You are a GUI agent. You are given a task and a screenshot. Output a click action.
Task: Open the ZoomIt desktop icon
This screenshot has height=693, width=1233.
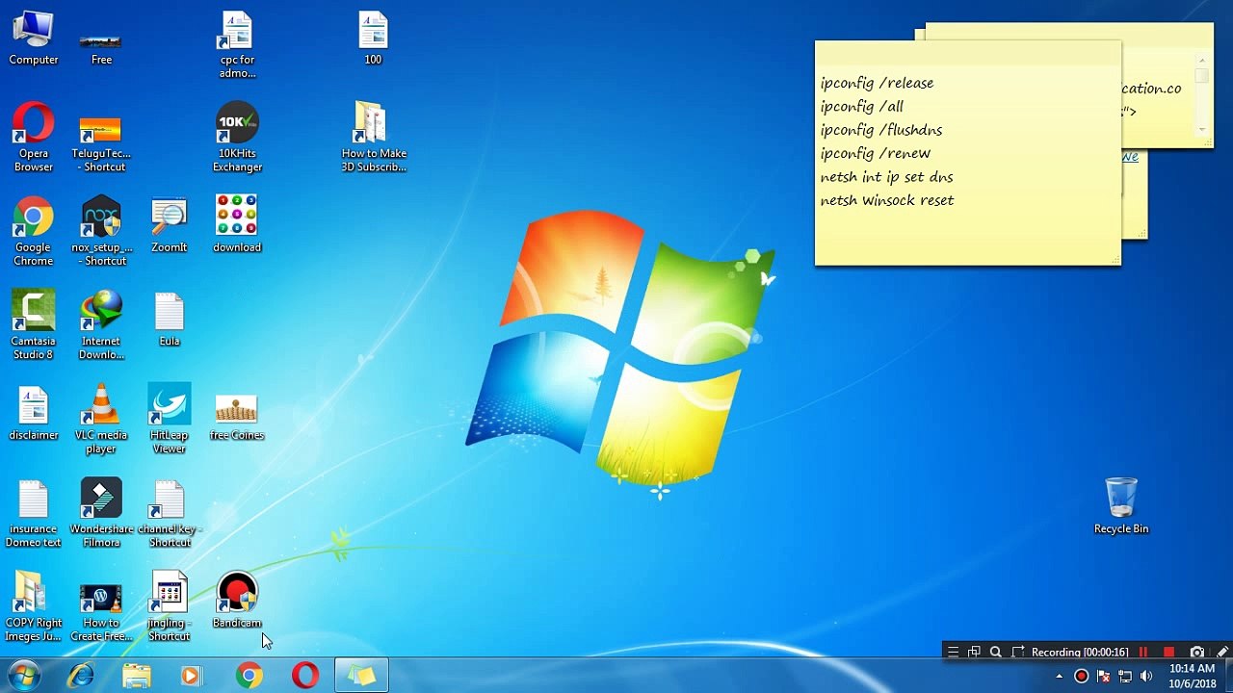click(169, 225)
